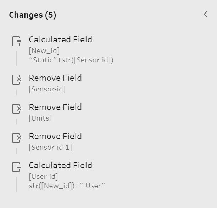This screenshot has width=217, height=208.
Task: Click the [Units] removed field name
Action: (40, 118)
